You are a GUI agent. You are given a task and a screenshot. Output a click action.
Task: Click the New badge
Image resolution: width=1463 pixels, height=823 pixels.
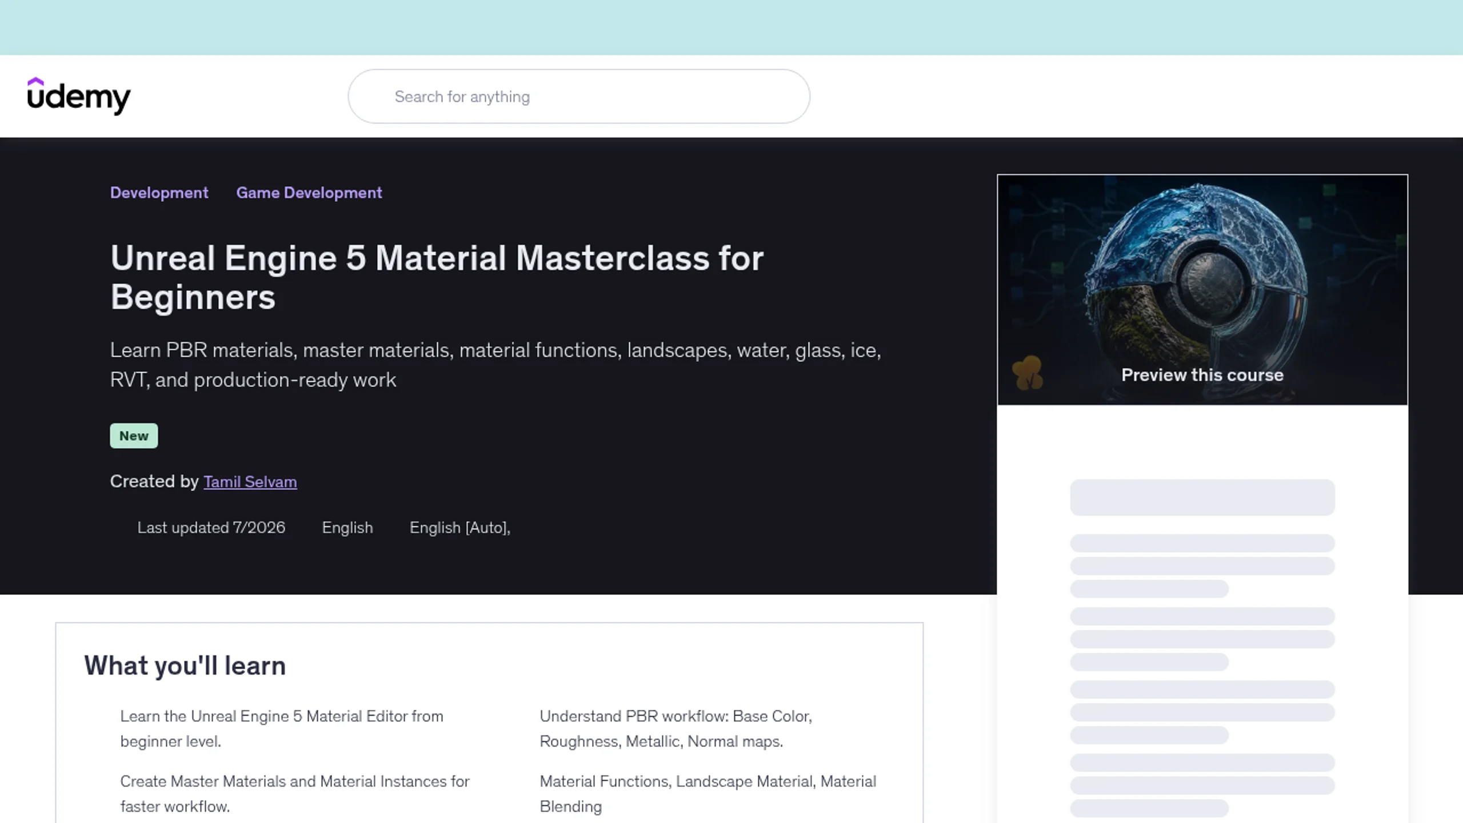(x=134, y=436)
